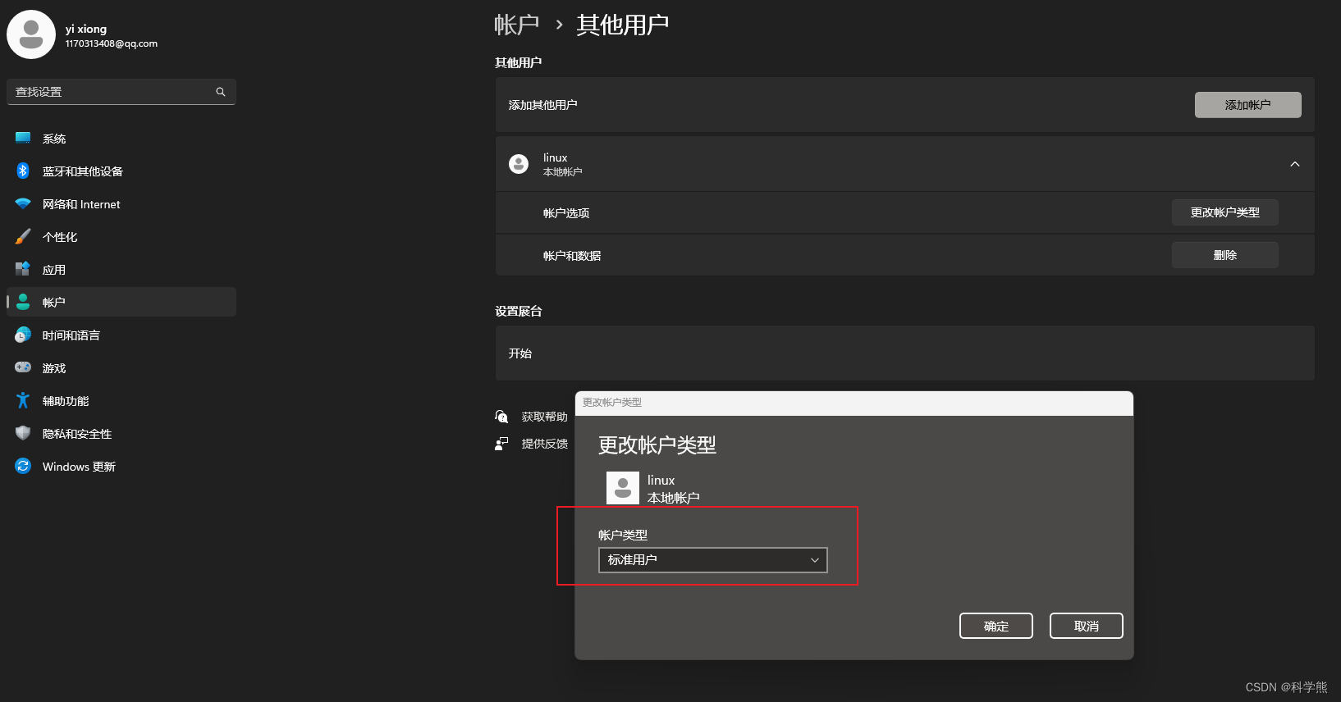Screen dimensions: 1341x702
Task: Click the 获取帮助 headset icon
Action: click(x=501, y=417)
